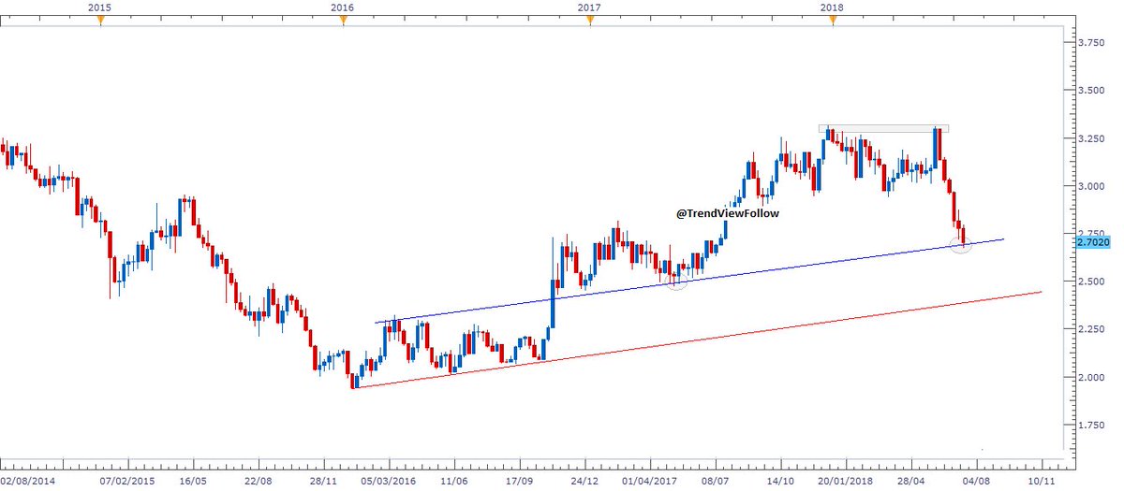Click the 28/04 date axis label

(x=911, y=481)
